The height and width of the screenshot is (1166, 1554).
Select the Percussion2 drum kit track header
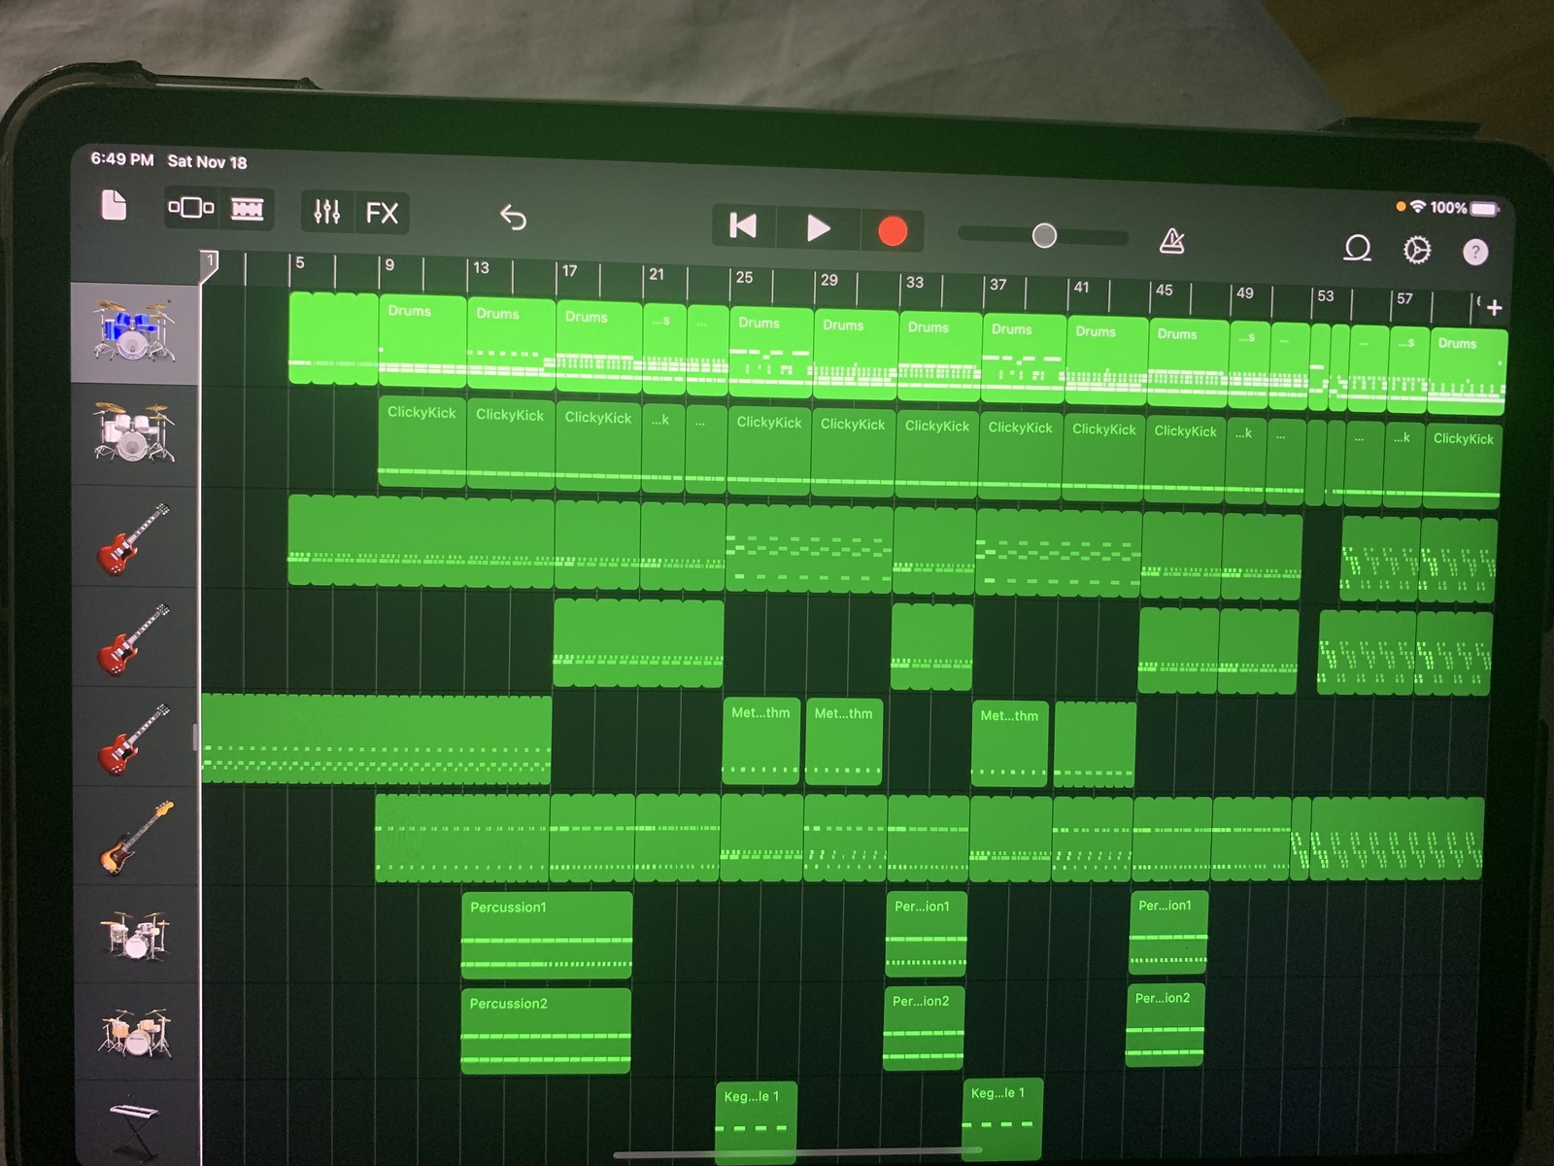point(135,1032)
